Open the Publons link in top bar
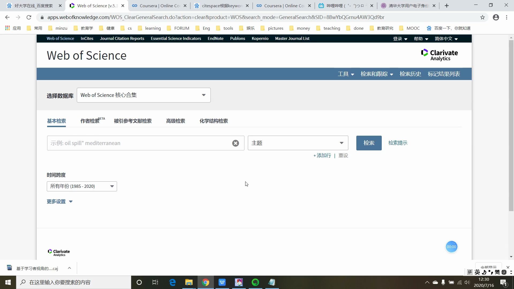The width and height of the screenshot is (514, 289). tap(237, 39)
